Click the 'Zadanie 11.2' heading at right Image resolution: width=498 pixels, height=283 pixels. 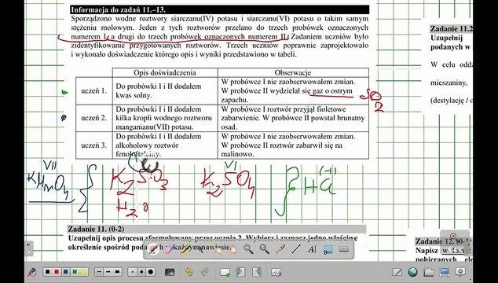pos(452,28)
